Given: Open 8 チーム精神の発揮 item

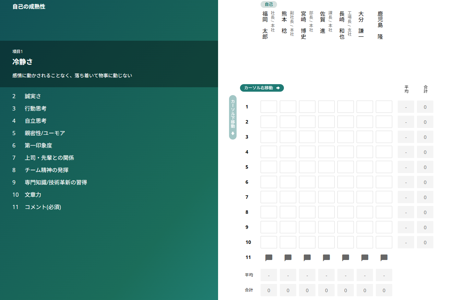Looking at the screenshot, I should pos(47,170).
